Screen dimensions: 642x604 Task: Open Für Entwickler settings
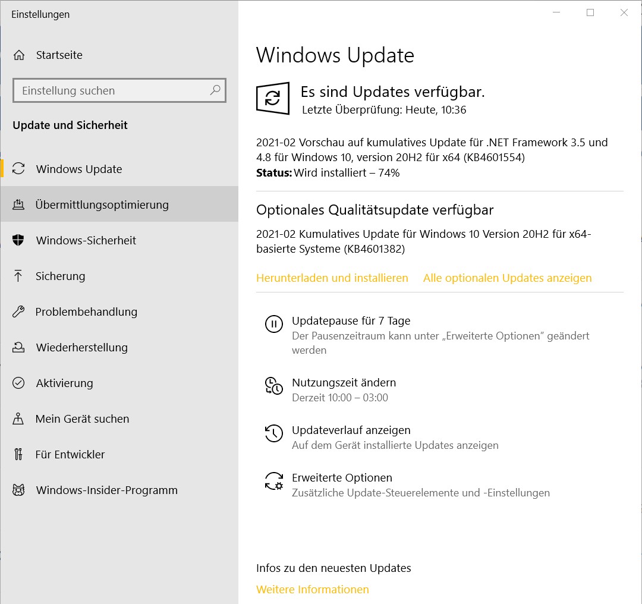click(x=119, y=454)
